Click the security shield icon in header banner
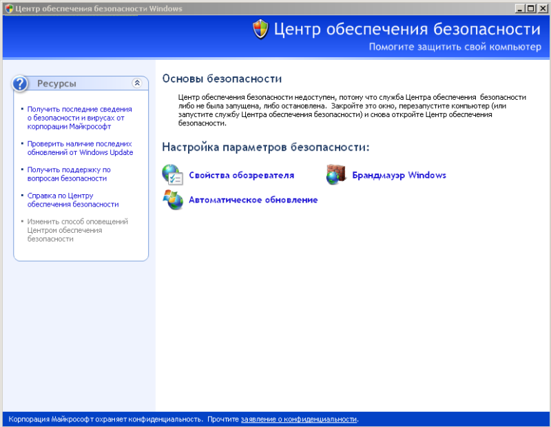The height and width of the screenshot is (427, 551). pos(260,29)
